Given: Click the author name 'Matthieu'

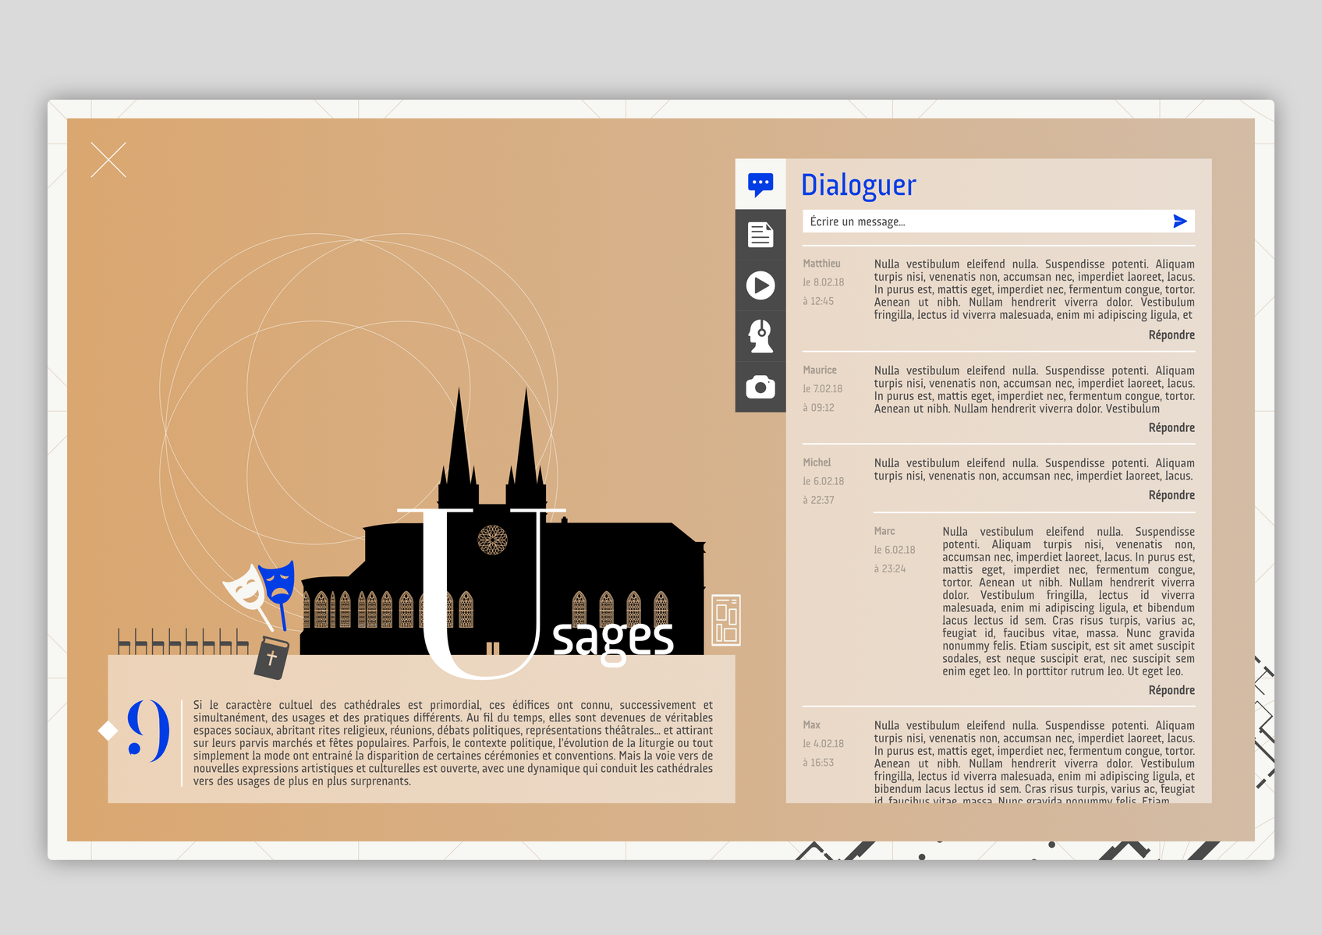Looking at the screenshot, I should (821, 264).
